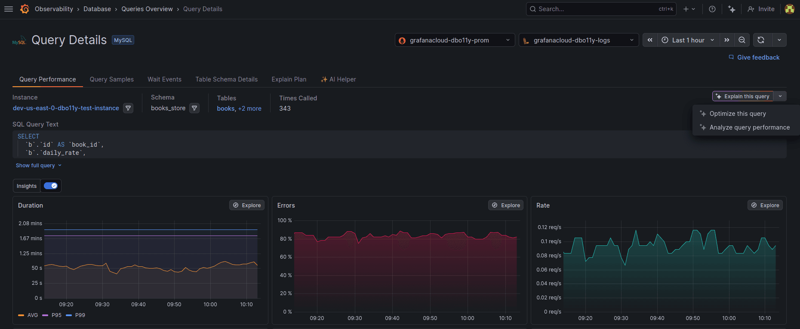Open the dev-us-east-0-dbo11y-test-instance link
Viewport: 800px width, 329px height.
66,108
